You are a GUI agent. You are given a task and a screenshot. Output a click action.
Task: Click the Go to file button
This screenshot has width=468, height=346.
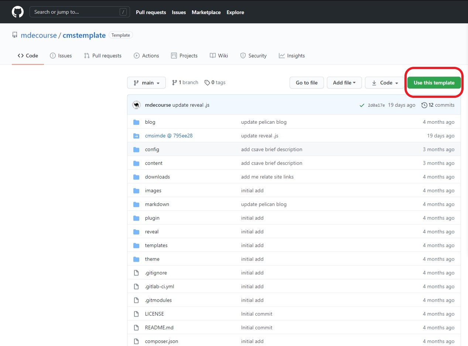coord(307,83)
